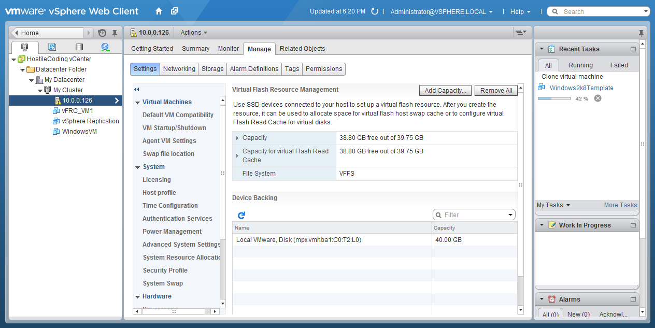
Task: Select the vFRC_VM1 virtual machine
Action: [77, 111]
